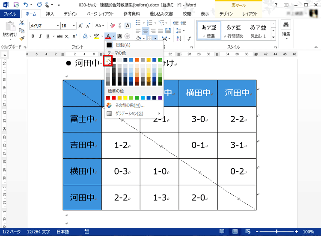Click the Cut scissors icon
The width and height of the screenshot is (321, 236).
22,23
